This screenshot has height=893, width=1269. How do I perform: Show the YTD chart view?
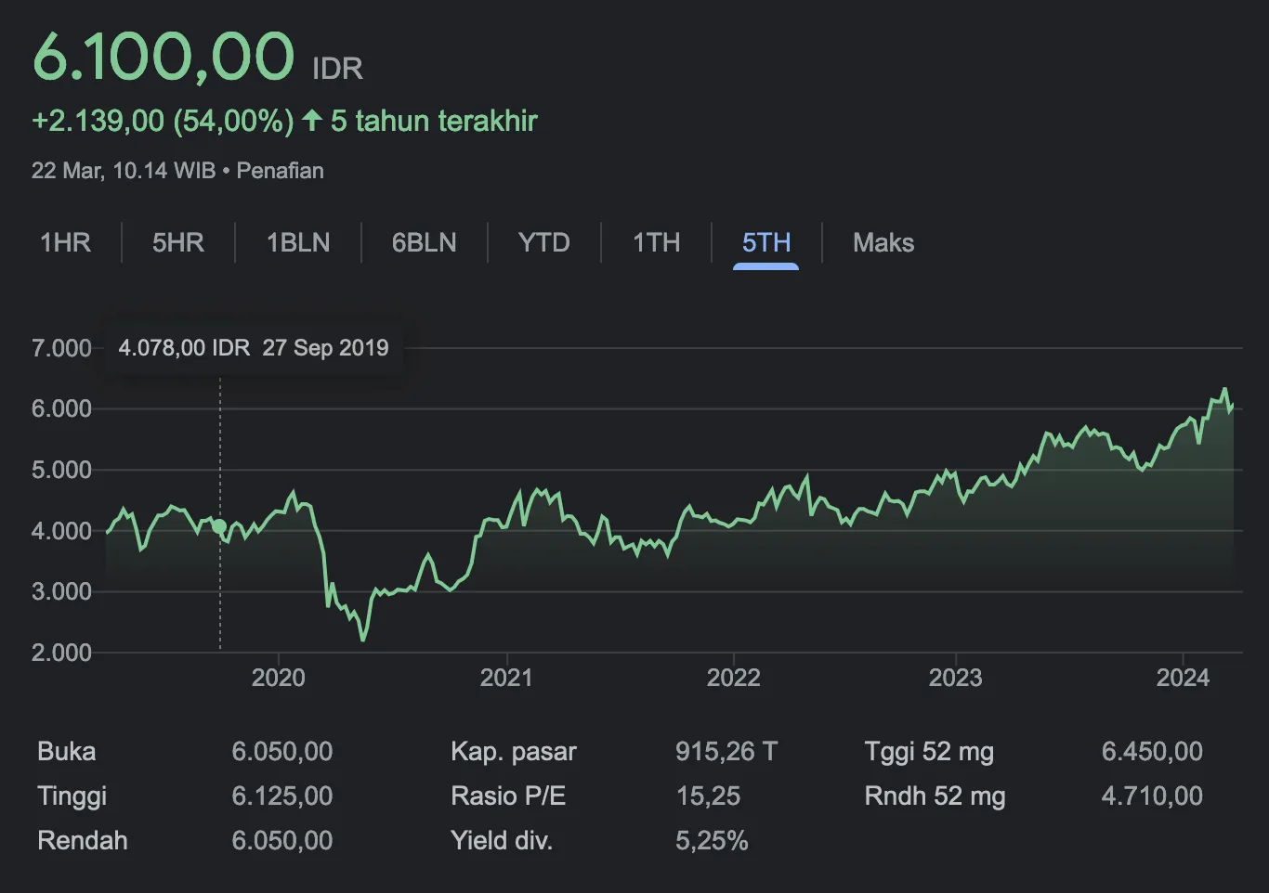[543, 243]
